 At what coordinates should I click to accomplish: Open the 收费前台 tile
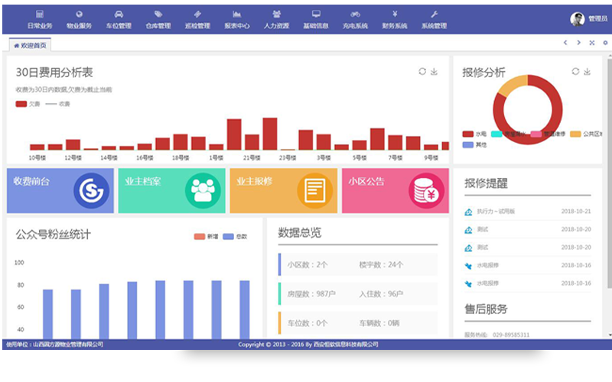click(60, 191)
